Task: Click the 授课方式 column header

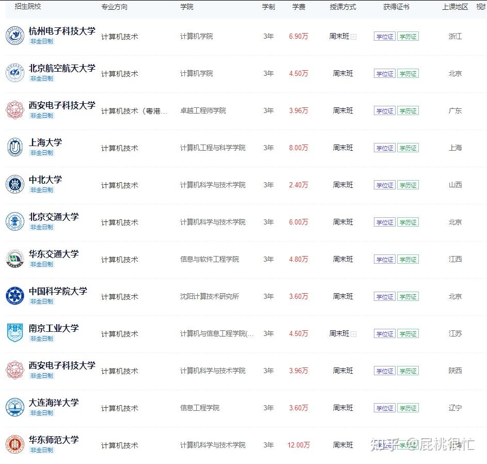Action: tap(343, 7)
